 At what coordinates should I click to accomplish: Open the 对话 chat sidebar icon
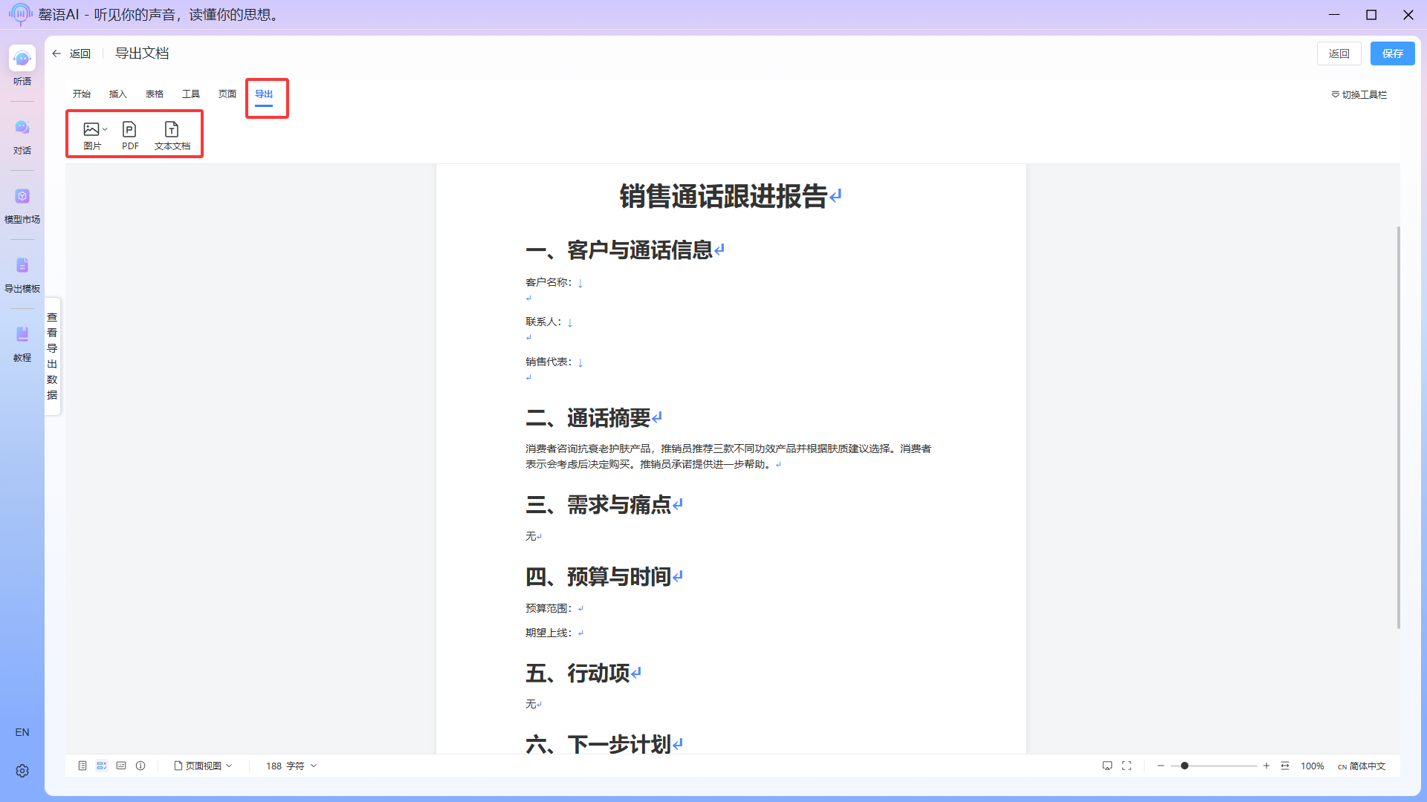[x=22, y=136]
